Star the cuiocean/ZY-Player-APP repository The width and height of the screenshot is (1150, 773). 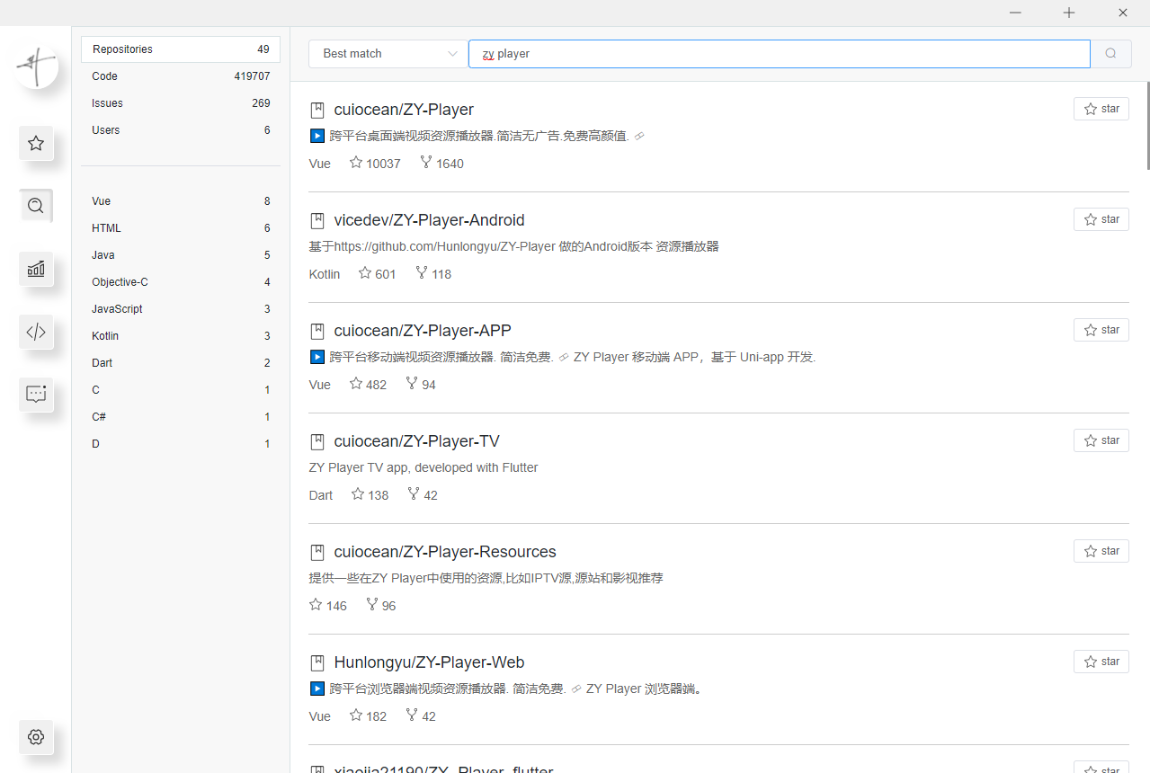[x=1101, y=330]
